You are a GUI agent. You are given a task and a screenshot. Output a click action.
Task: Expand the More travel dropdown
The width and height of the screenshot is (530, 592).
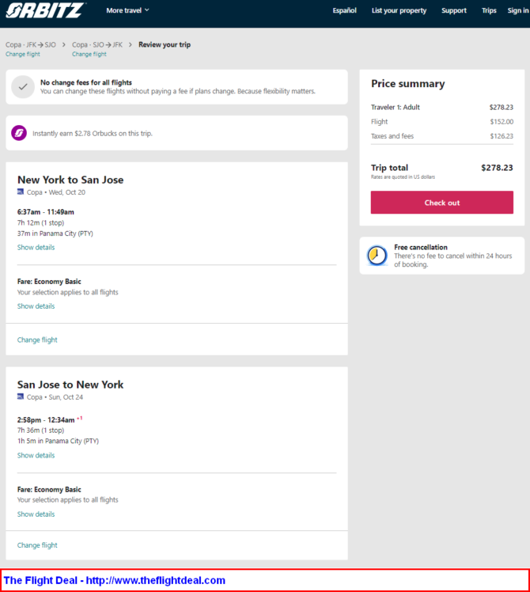(127, 10)
